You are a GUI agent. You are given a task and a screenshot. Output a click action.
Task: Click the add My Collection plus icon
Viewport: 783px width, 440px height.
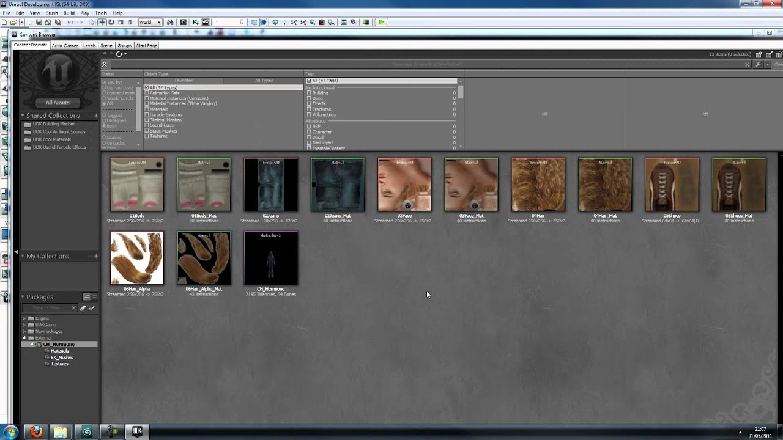[96, 256]
